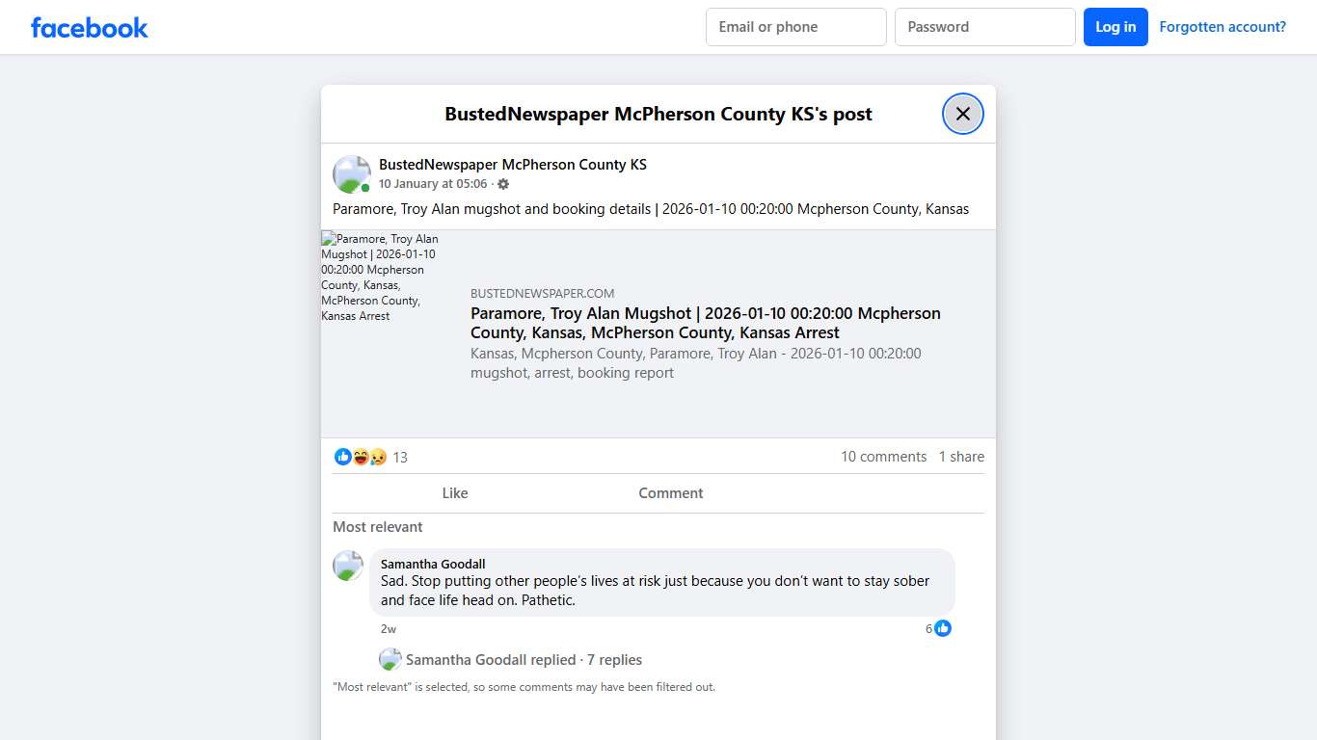Select the Like action on the post
Viewport: 1317px width, 740px height.
click(x=454, y=492)
